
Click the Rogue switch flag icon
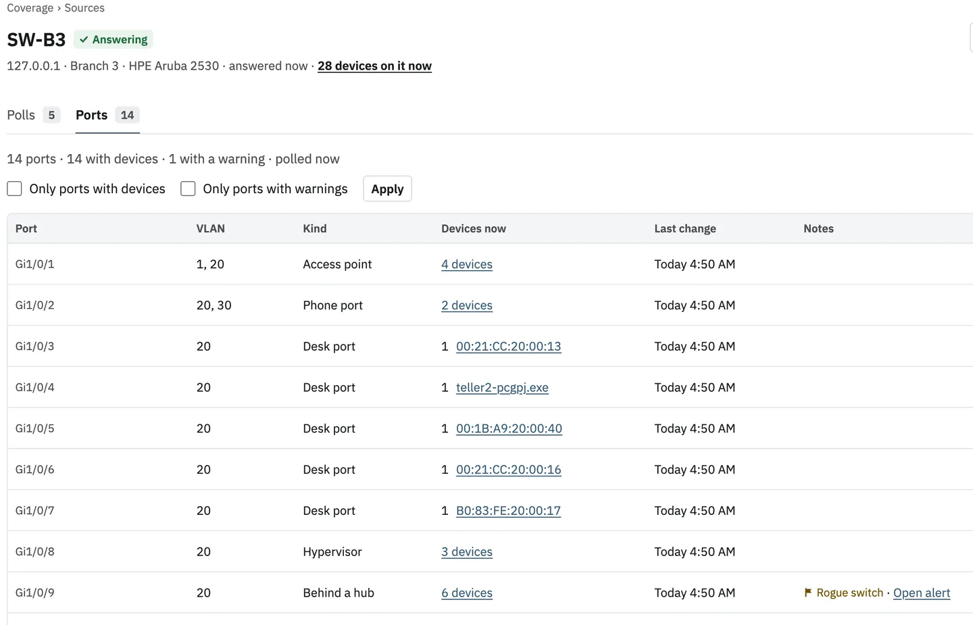point(808,593)
